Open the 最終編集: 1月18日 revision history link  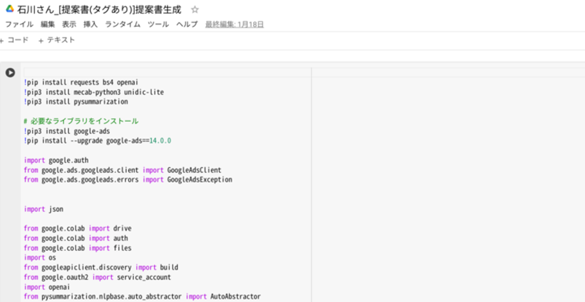234,24
